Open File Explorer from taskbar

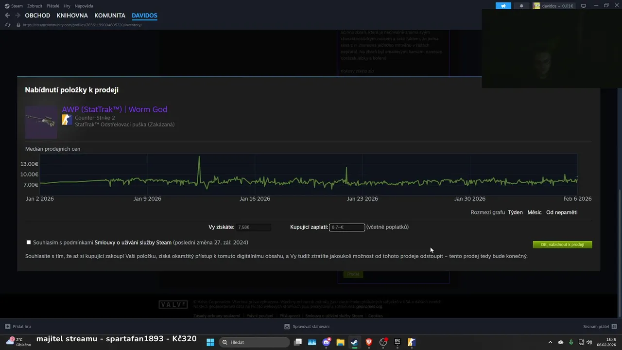click(340, 342)
